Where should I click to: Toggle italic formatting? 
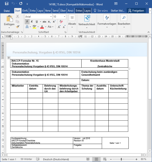pyautogui.click(x=32, y=22)
